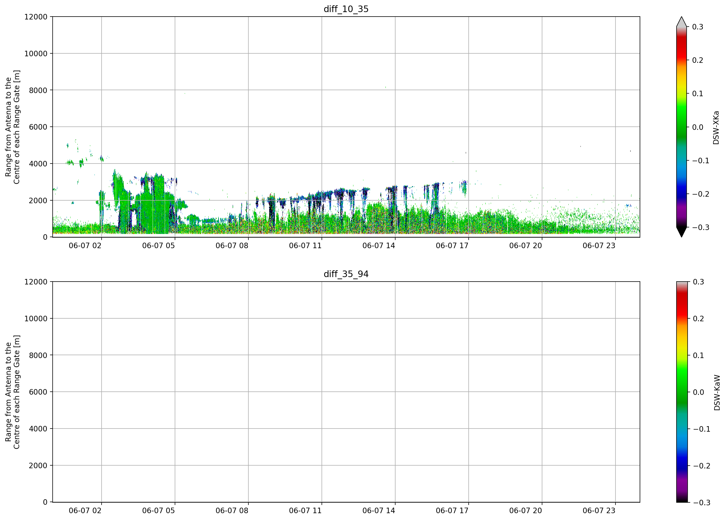Click the diff_35_94 plot title
The height and width of the screenshot is (520, 726).
click(346, 274)
